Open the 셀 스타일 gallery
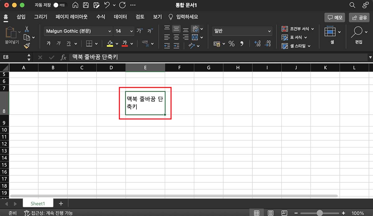Viewport: 373px width, 216px height. [296, 46]
